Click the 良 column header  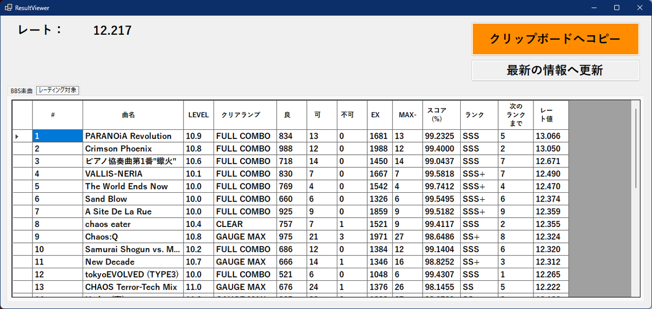(x=291, y=115)
